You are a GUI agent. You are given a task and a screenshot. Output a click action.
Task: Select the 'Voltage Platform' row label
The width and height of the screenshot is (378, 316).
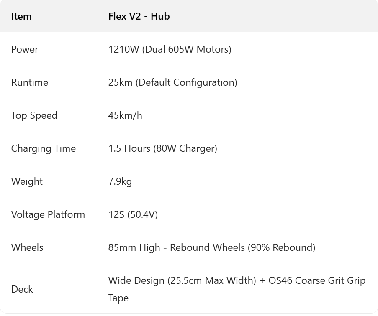(x=48, y=214)
